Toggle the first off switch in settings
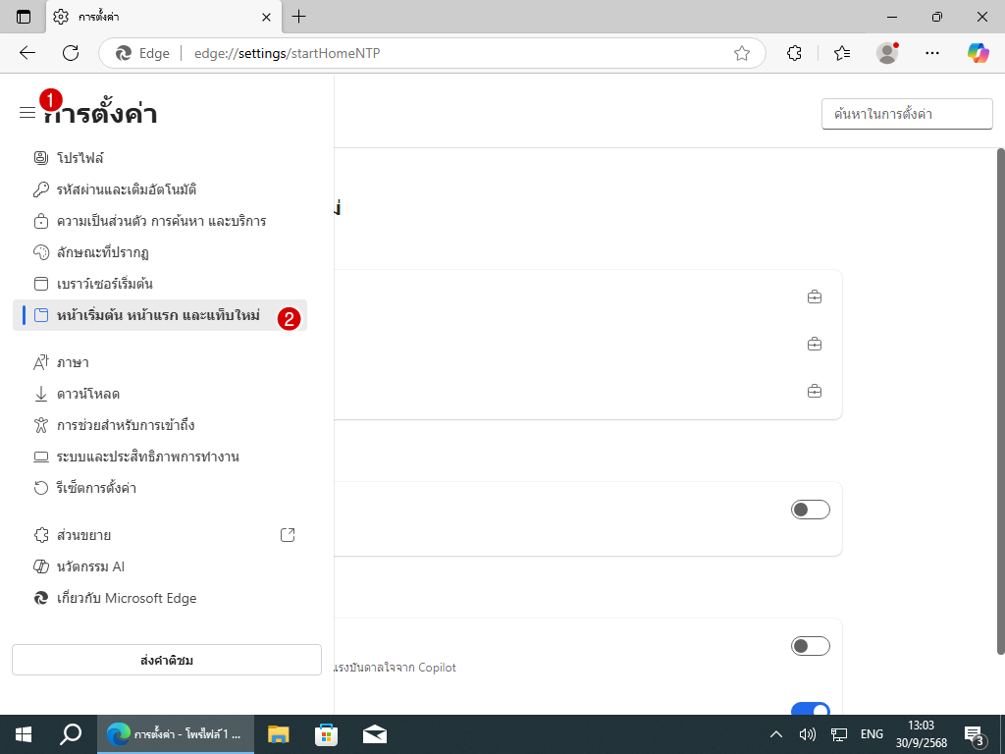The height and width of the screenshot is (754, 1005). tap(810, 510)
